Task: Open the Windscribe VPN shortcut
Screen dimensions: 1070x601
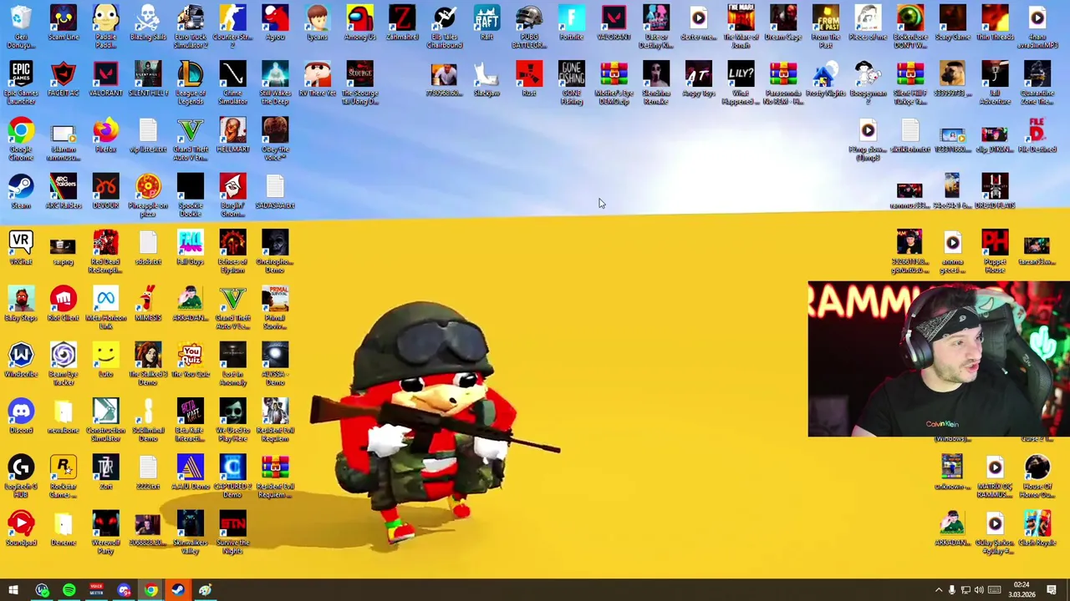Action: (x=21, y=359)
